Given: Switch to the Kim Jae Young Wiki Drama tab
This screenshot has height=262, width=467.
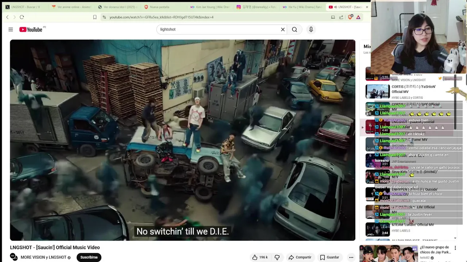Looking at the screenshot, I should 210,7.
